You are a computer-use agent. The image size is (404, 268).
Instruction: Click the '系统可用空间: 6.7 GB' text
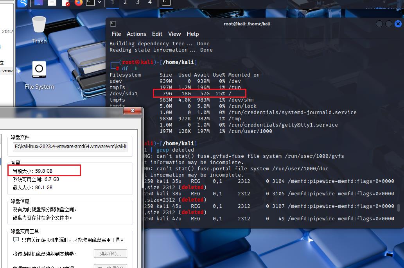point(36,179)
